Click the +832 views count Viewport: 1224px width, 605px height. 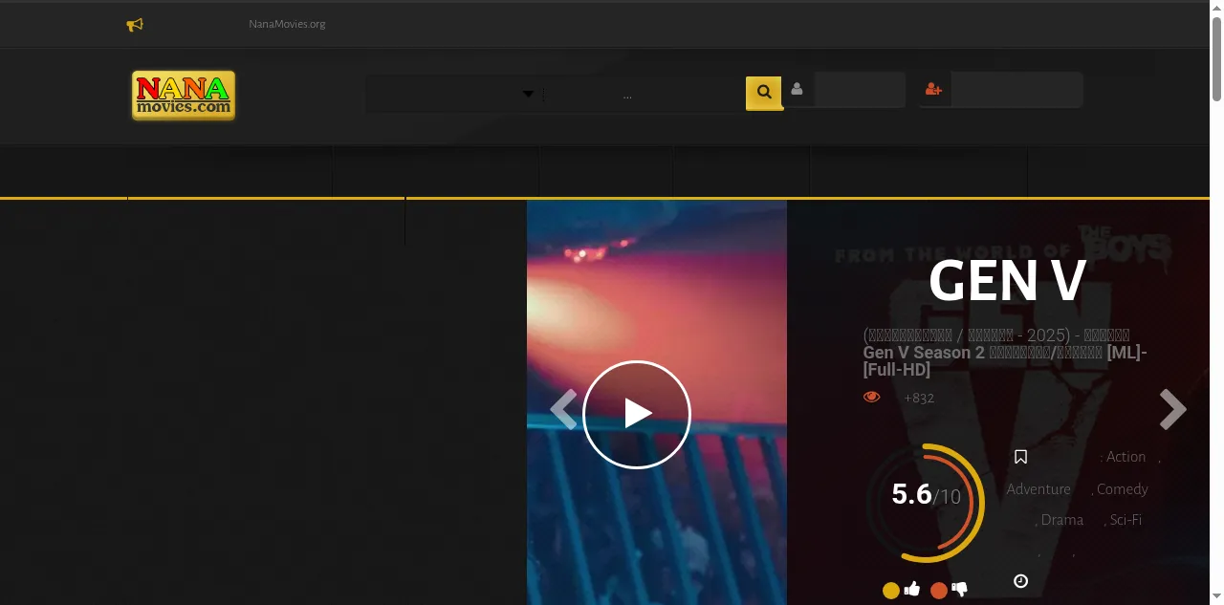919,398
